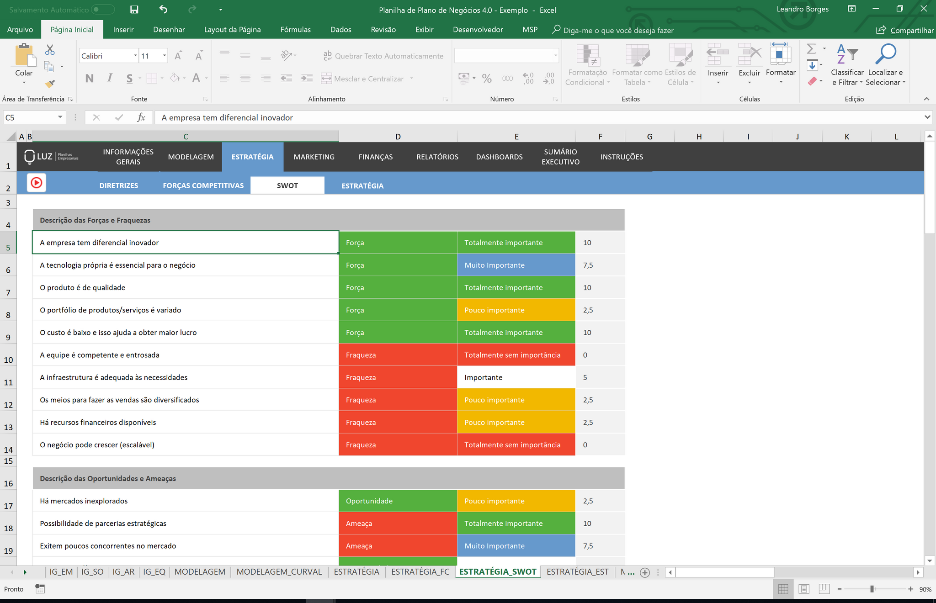Expand the formula bar

pos(927,117)
